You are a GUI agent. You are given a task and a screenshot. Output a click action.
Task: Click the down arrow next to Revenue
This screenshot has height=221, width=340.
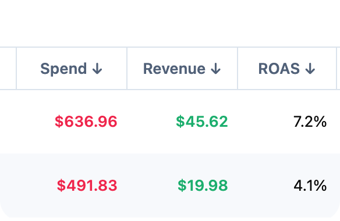point(216,69)
